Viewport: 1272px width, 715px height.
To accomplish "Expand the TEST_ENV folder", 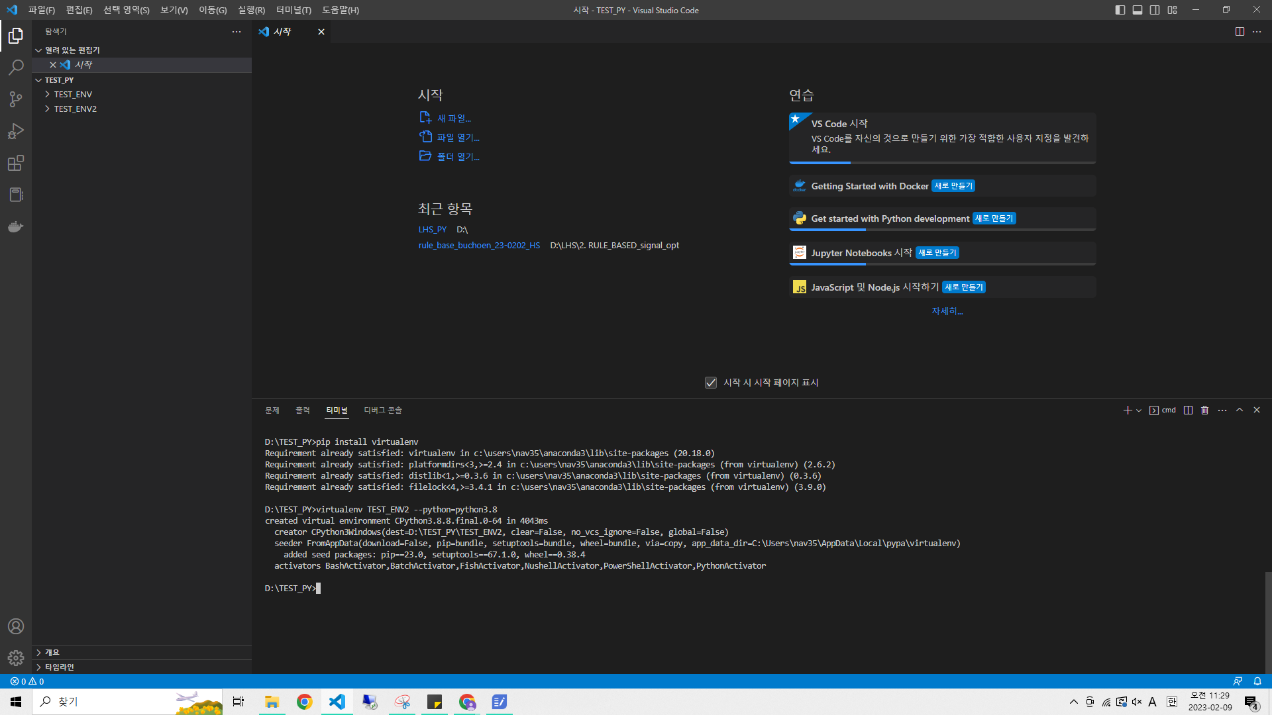I will 73,94.
